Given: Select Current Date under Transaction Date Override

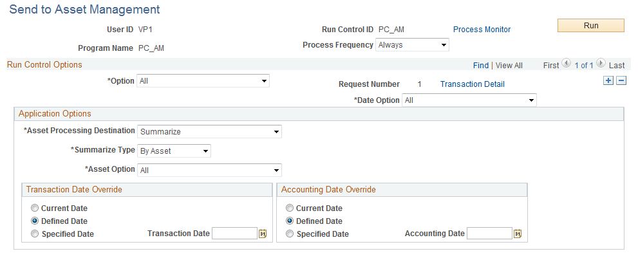Looking at the screenshot, I should tap(35, 208).
